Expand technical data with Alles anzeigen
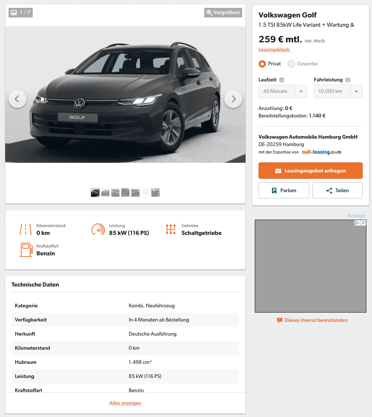 click(x=125, y=403)
